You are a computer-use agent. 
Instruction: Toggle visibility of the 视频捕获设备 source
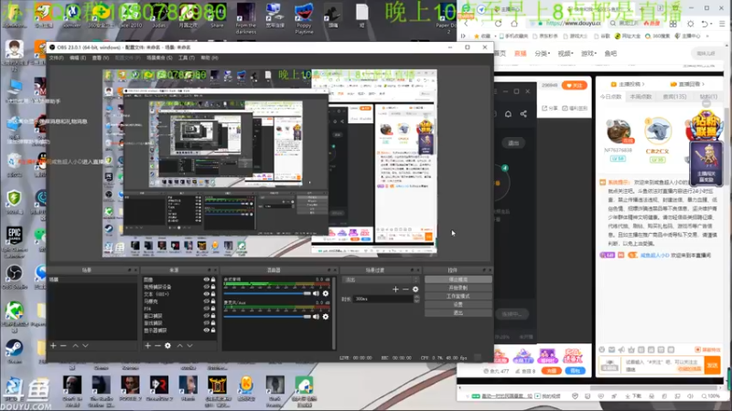click(x=206, y=287)
